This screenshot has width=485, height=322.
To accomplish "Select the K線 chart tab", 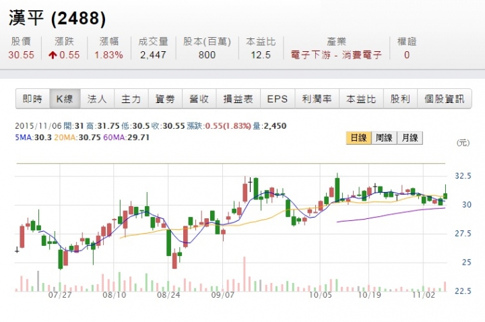I will tap(65, 99).
